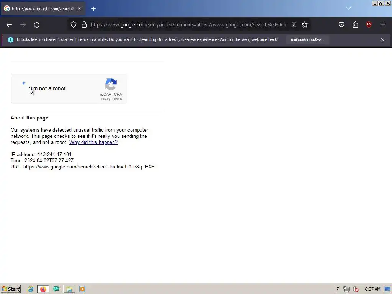Close the Google search tab
392x294 pixels.
point(79,8)
